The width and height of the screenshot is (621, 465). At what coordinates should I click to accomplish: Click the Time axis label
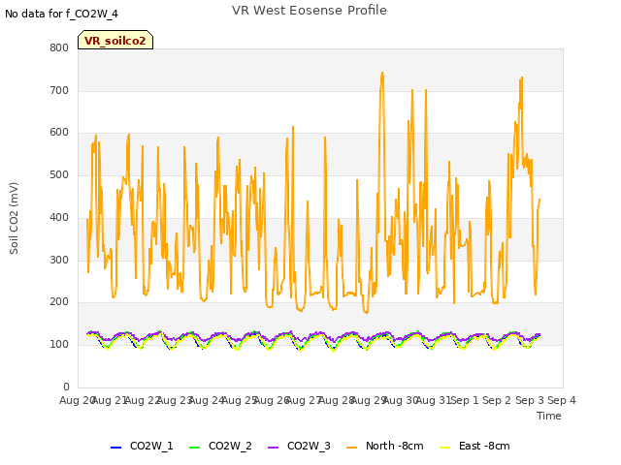549,416
